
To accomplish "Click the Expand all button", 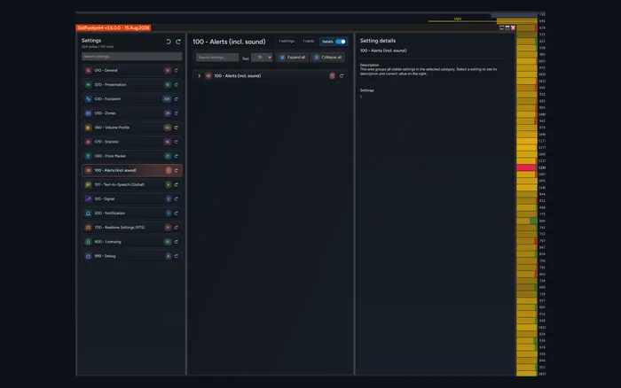I will tap(293, 58).
